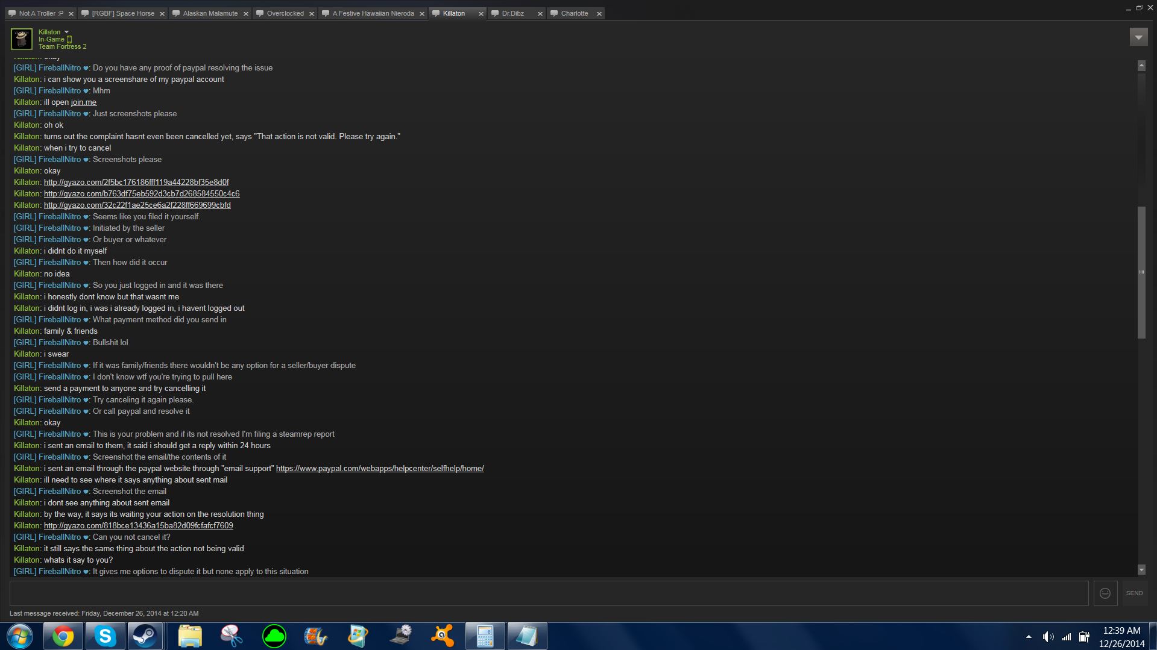Switch to the Alaskan Malamute chat tab

[x=210, y=13]
